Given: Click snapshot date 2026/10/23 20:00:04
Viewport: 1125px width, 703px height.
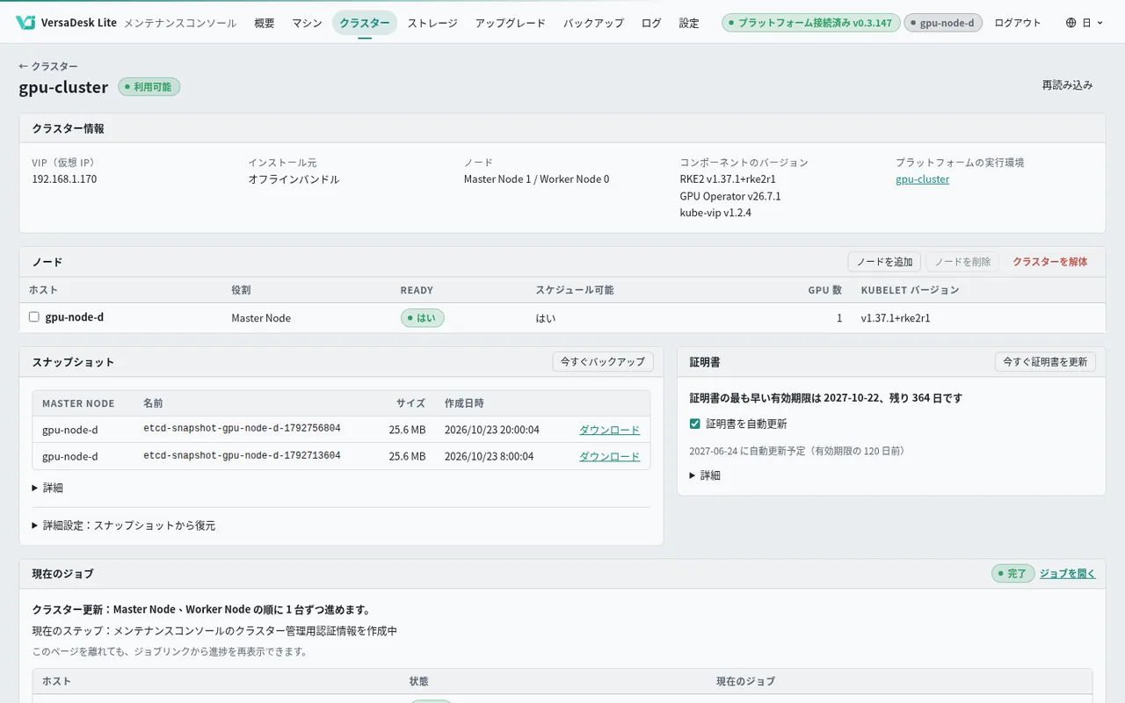Looking at the screenshot, I should click(x=492, y=430).
